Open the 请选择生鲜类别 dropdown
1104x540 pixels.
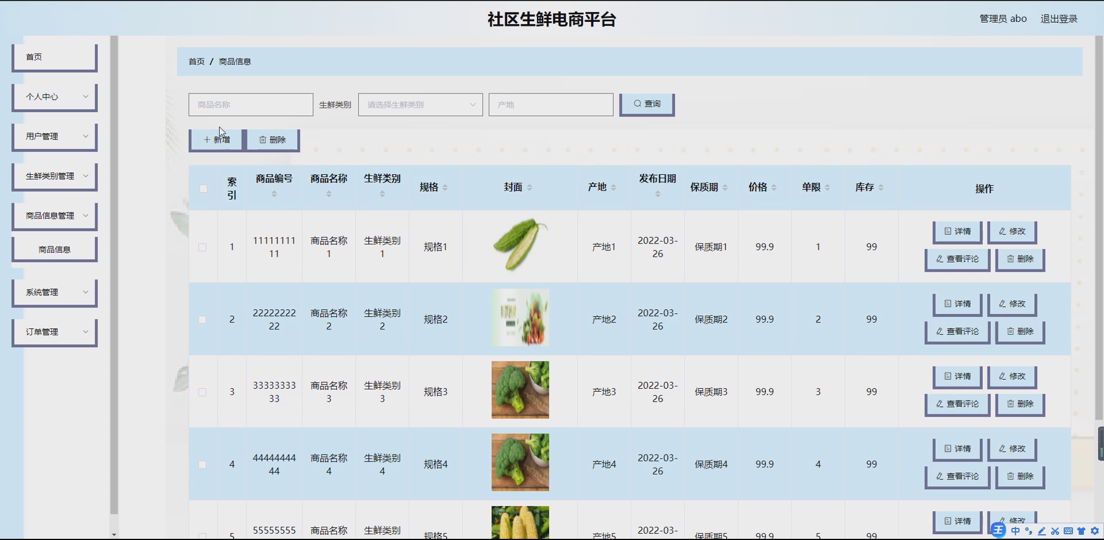pos(420,105)
